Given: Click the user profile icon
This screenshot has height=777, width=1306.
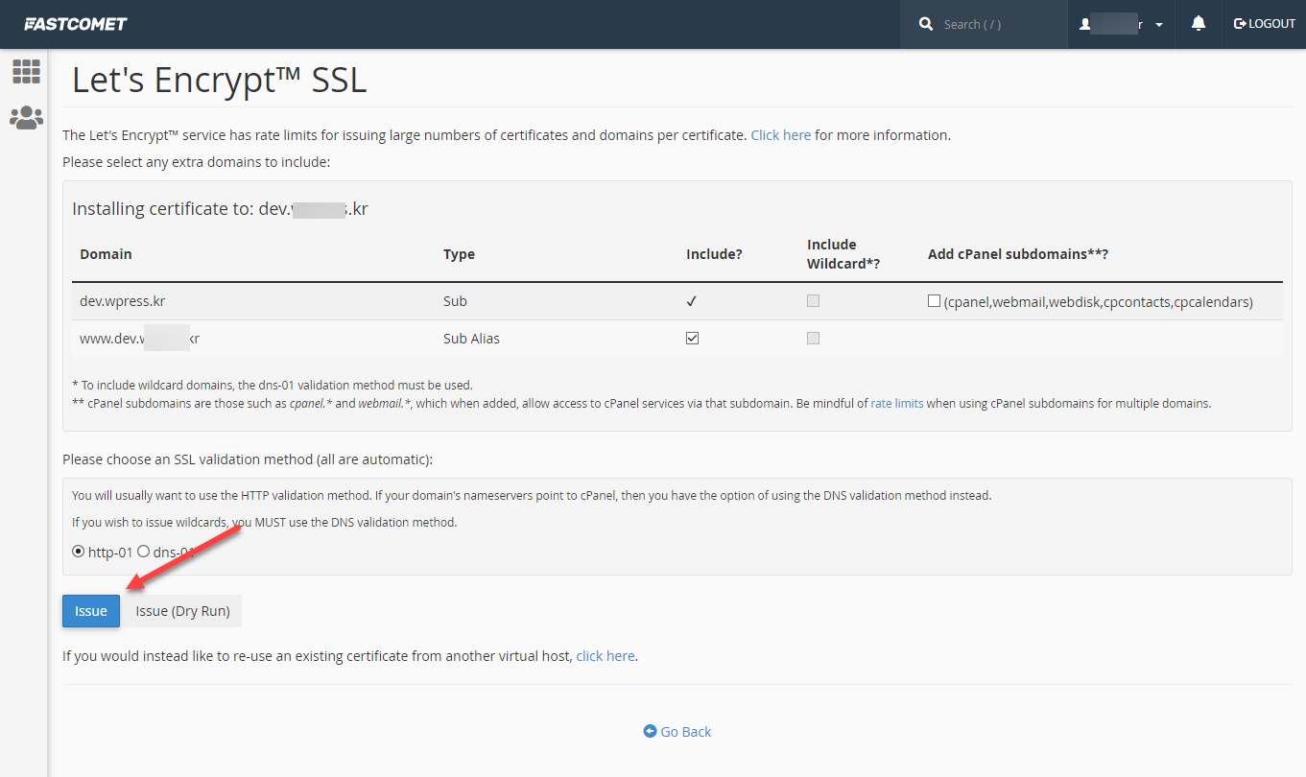Looking at the screenshot, I should pyautogui.click(x=1085, y=24).
